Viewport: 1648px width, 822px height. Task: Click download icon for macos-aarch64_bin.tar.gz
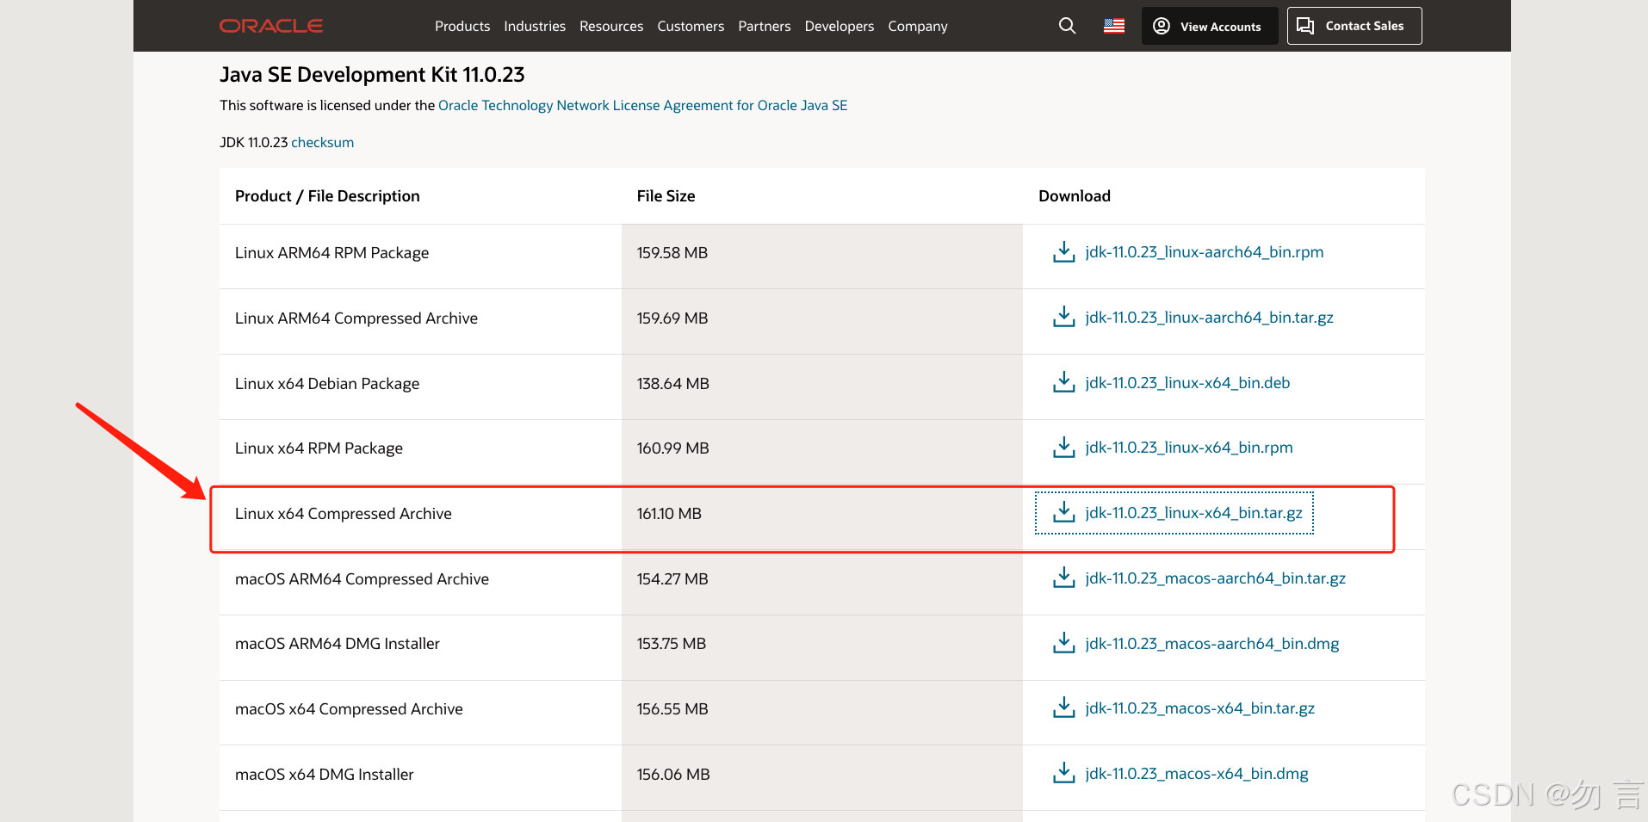pyautogui.click(x=1064, y=578)
